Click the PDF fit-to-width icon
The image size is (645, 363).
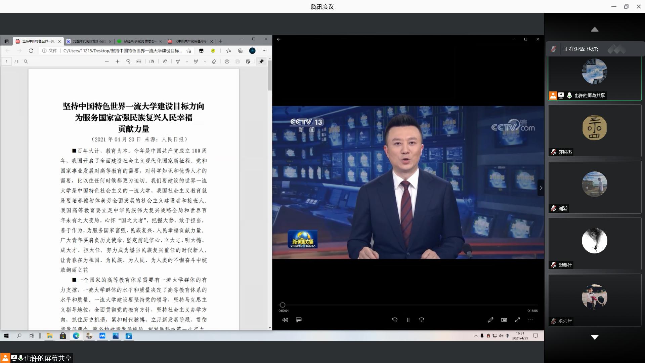click(139, 62)
